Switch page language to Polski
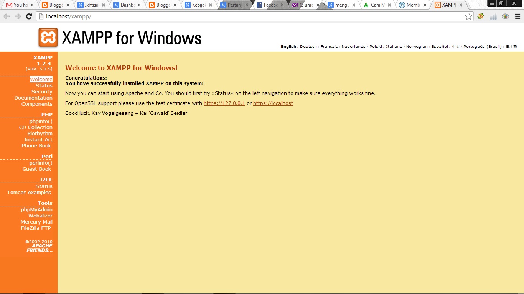The width and height of the screenshot is (524, 294). [376, 46]
